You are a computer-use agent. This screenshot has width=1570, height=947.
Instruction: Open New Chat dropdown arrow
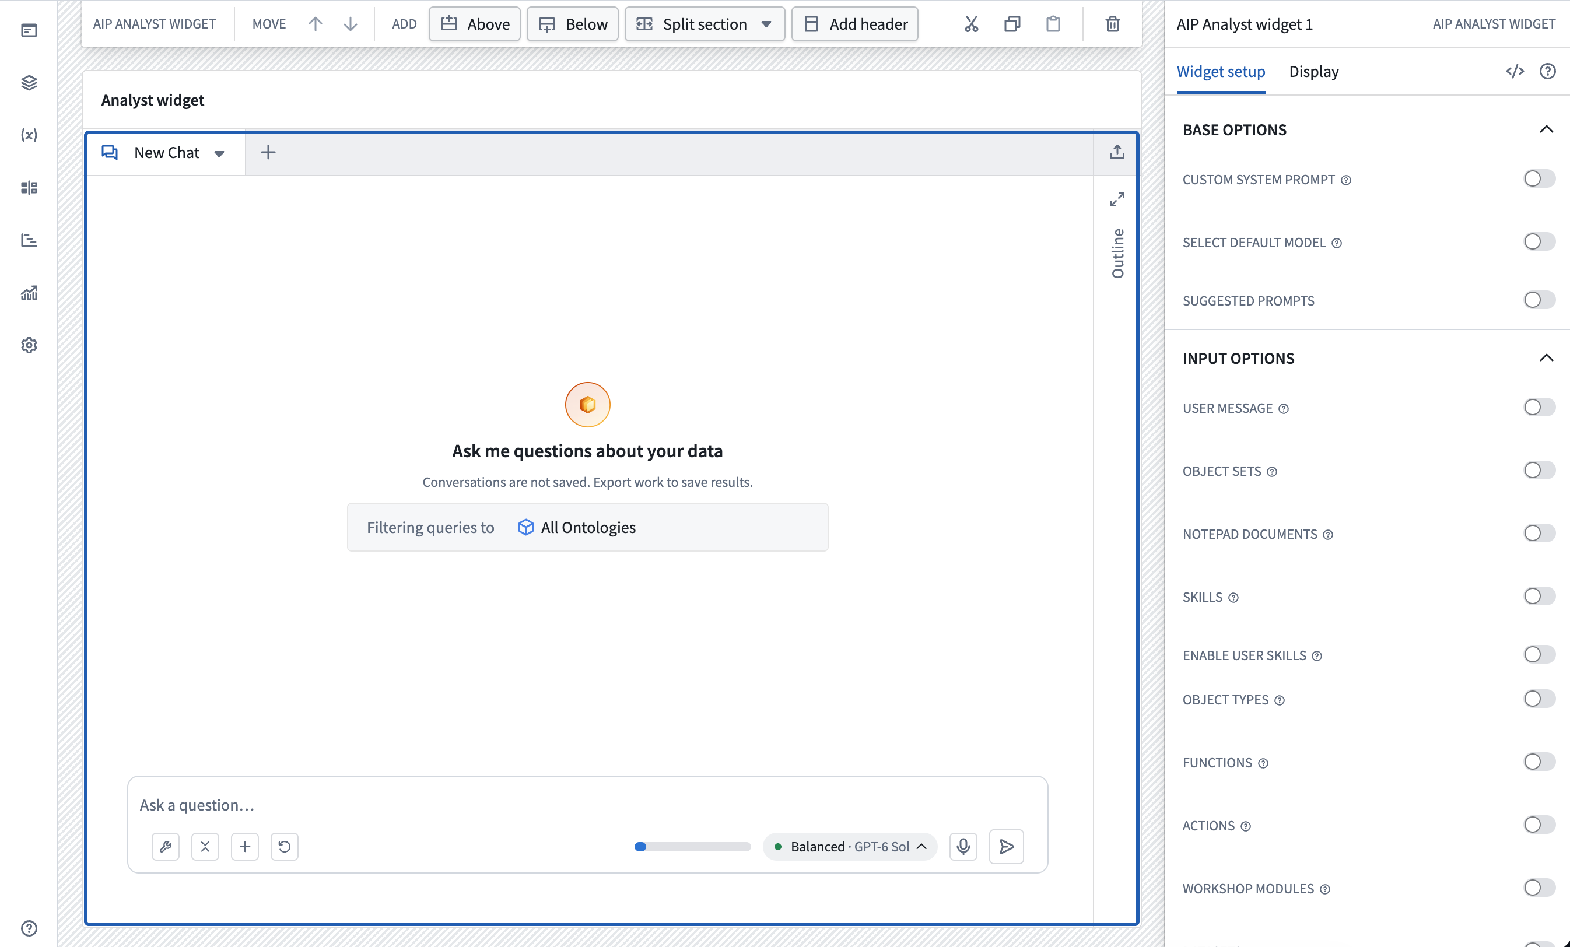(219, 153)
